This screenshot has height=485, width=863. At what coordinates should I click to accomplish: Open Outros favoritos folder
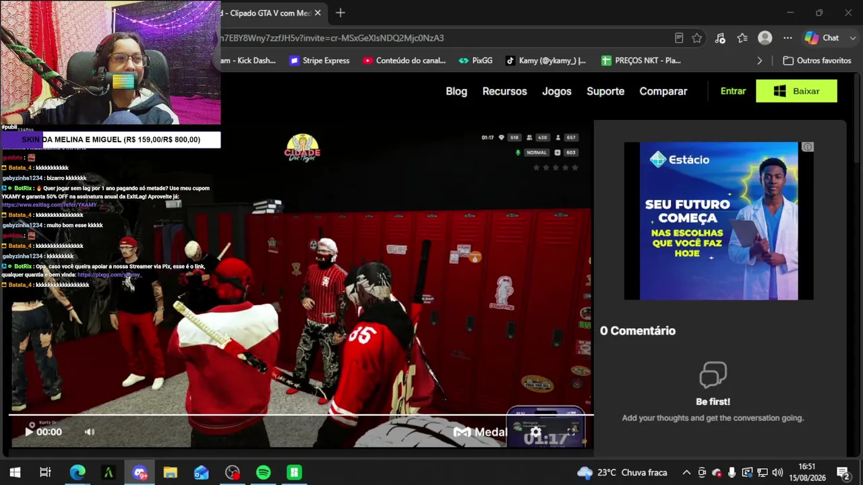[817, 61]
